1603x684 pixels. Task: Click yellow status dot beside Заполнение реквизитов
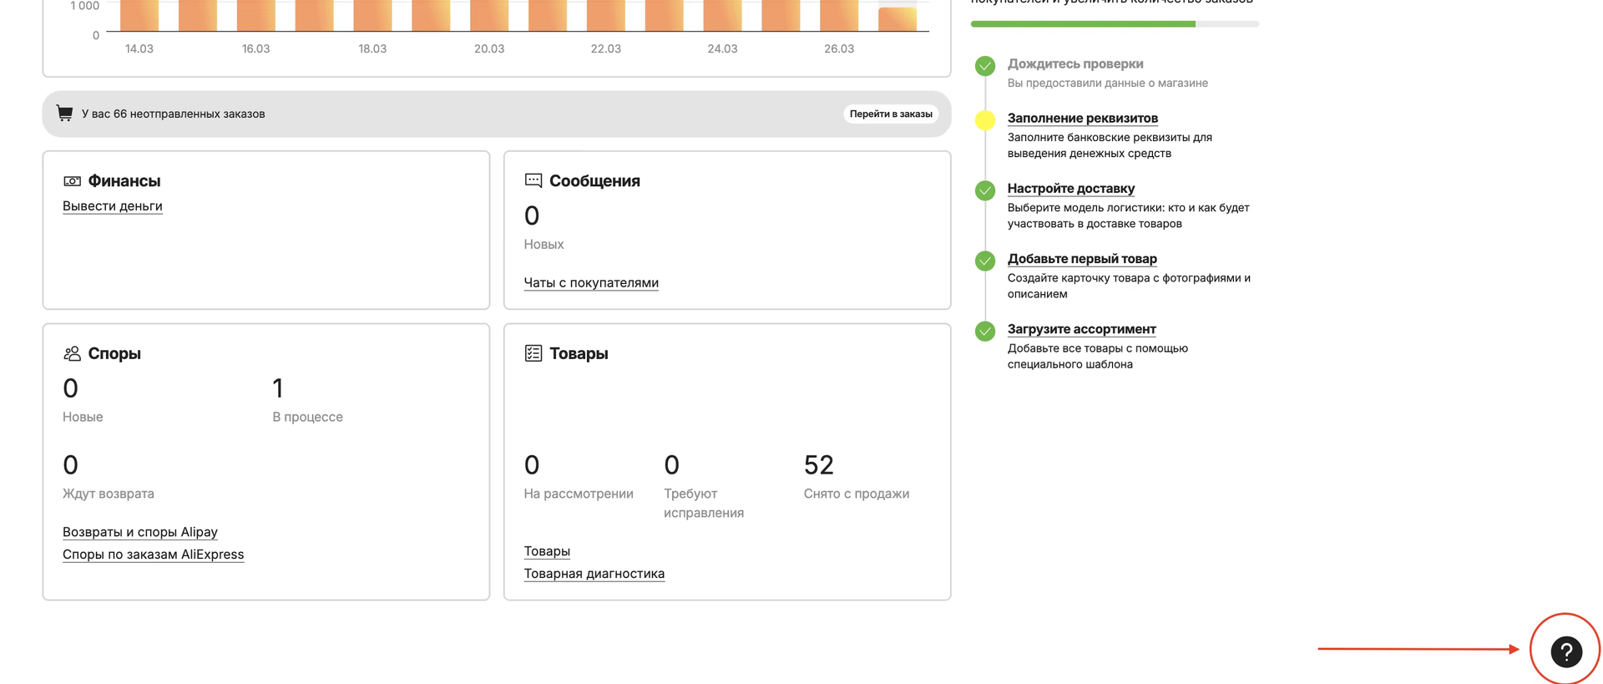[985, 120]
